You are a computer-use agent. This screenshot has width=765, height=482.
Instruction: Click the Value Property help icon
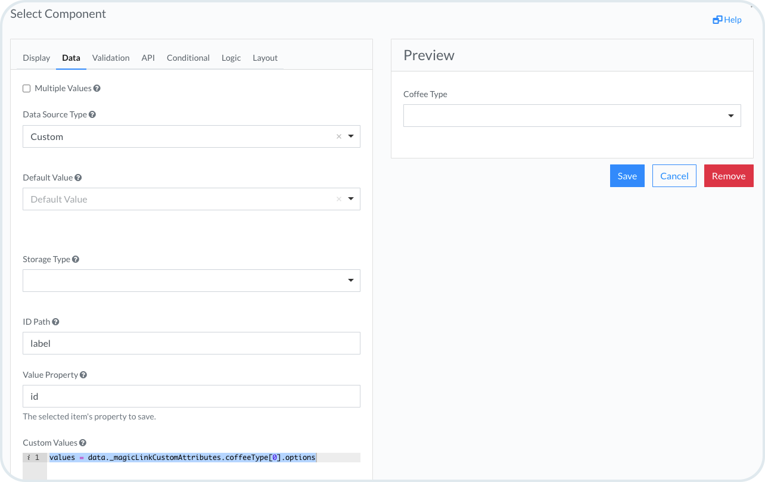point(83,375)
